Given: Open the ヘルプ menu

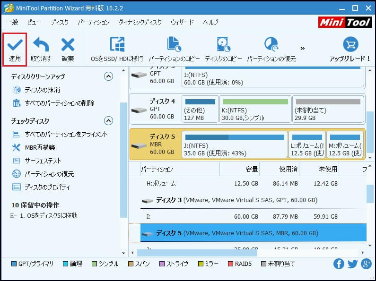Looking at the screenshot, I should (x=210, y=22).
